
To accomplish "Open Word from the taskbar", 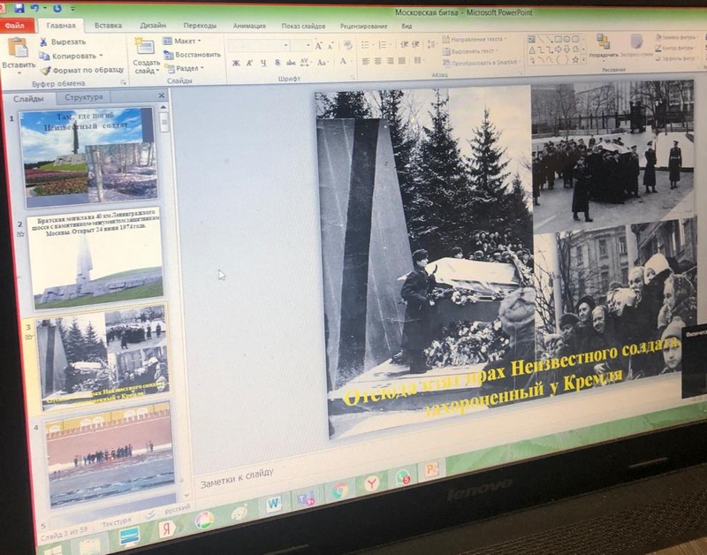I will tap(274, 503).
